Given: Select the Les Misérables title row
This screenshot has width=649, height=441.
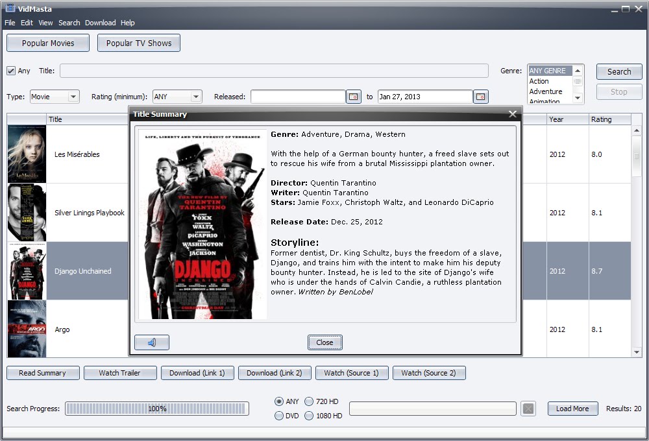Looking at the screenshot, I should (77, 154).
